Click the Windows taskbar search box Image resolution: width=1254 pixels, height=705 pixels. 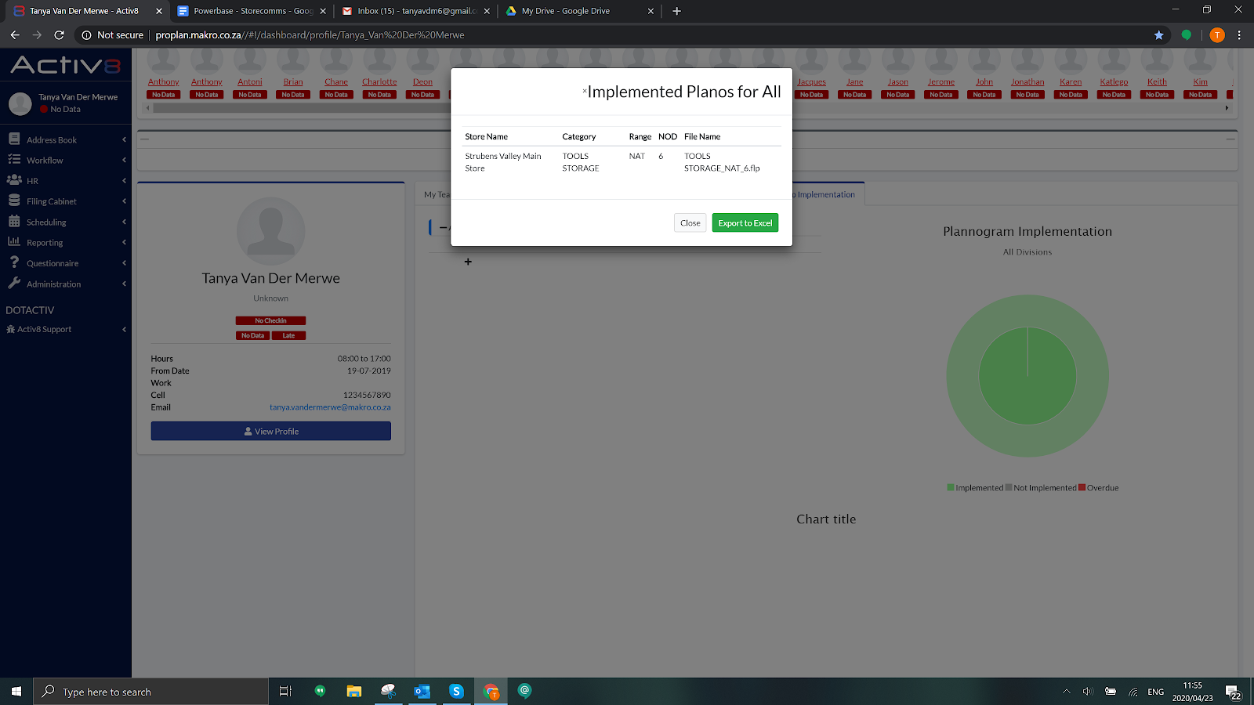[150, 692]
